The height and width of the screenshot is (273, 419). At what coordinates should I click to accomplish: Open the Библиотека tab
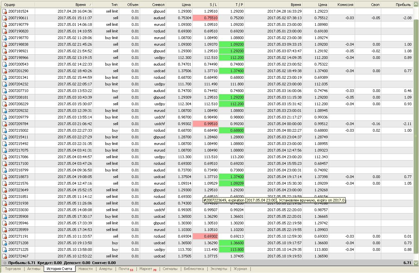194,269
